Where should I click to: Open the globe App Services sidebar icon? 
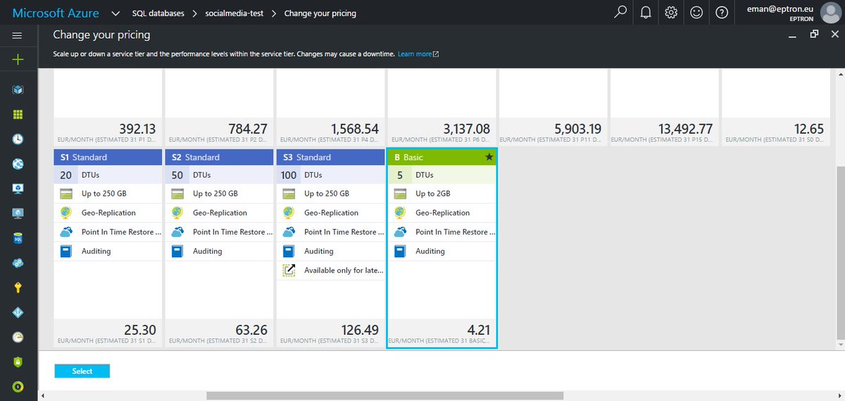pyautogui.click(x=18, y=164)
